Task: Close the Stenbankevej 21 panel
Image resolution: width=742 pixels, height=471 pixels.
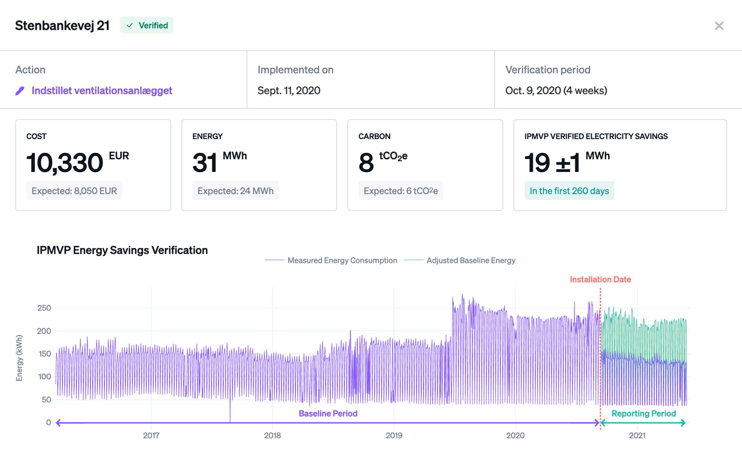Action: pos(719,26)
